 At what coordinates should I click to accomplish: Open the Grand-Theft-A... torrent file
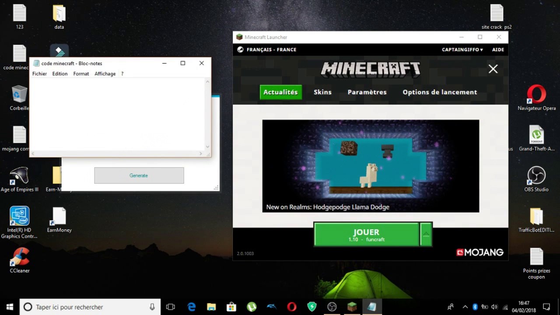coord(536,139)
